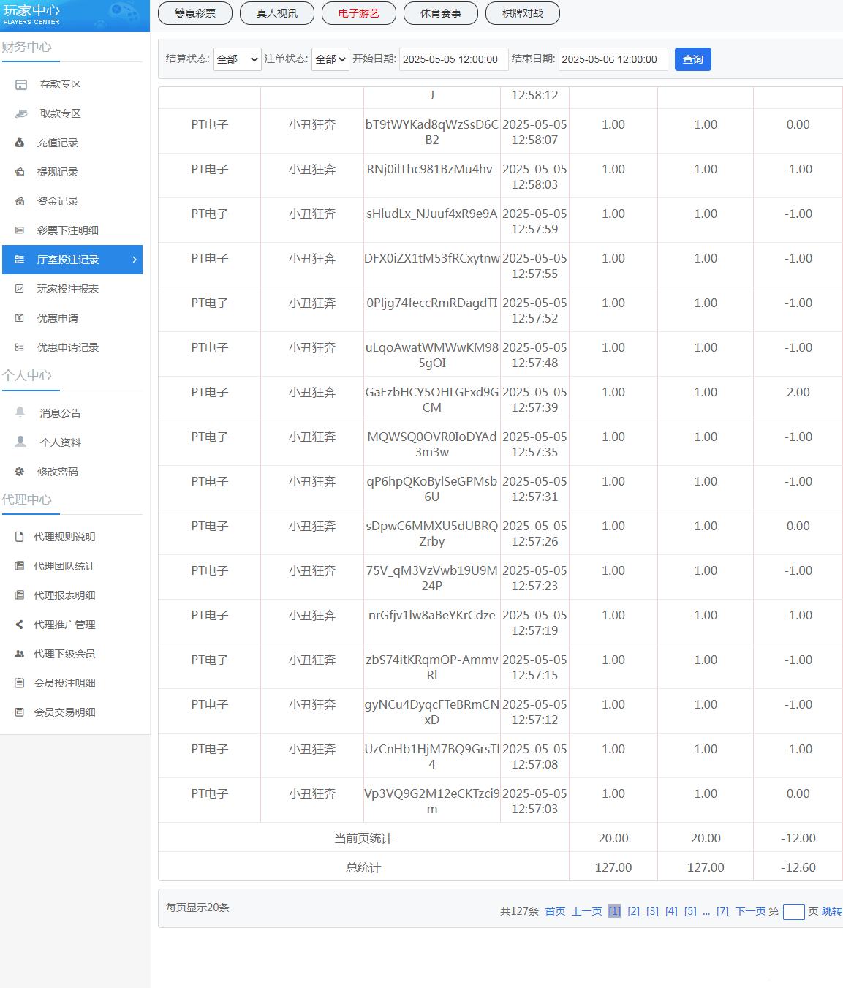843x988 pixels.
Task: Click the withdrawal zone (取款专区) icon
Action: 21,114
